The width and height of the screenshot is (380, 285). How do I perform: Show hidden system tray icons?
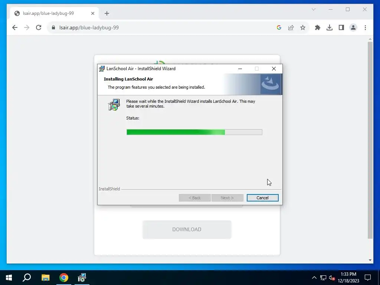click(314, 278)
